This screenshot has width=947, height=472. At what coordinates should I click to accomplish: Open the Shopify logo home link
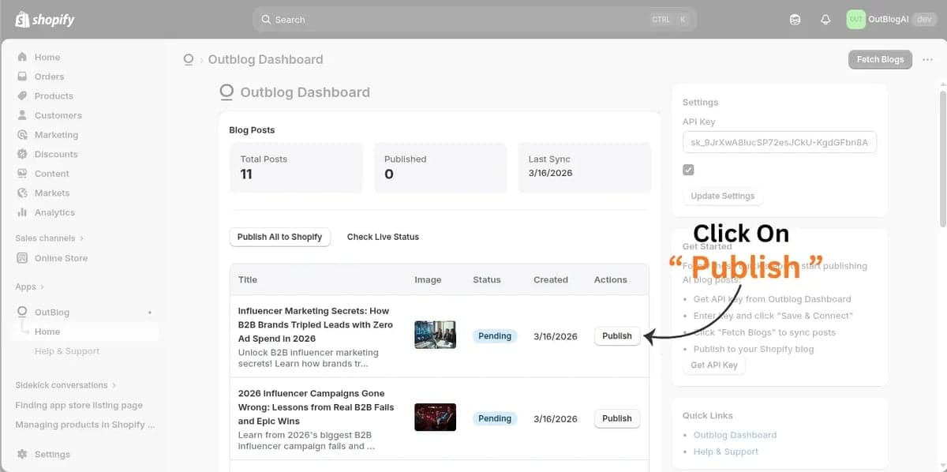click(x=45, y=20)
